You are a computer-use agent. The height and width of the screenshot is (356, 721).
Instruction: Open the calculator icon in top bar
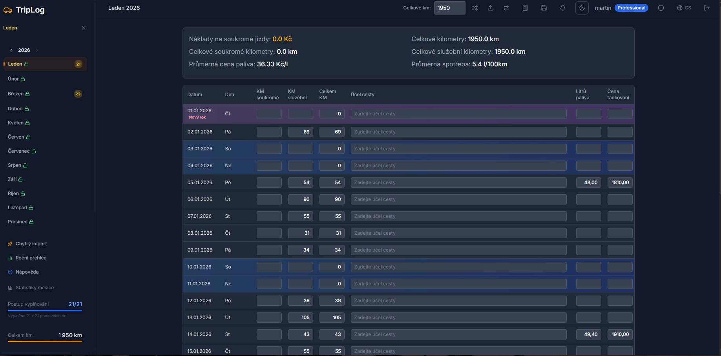525,8
